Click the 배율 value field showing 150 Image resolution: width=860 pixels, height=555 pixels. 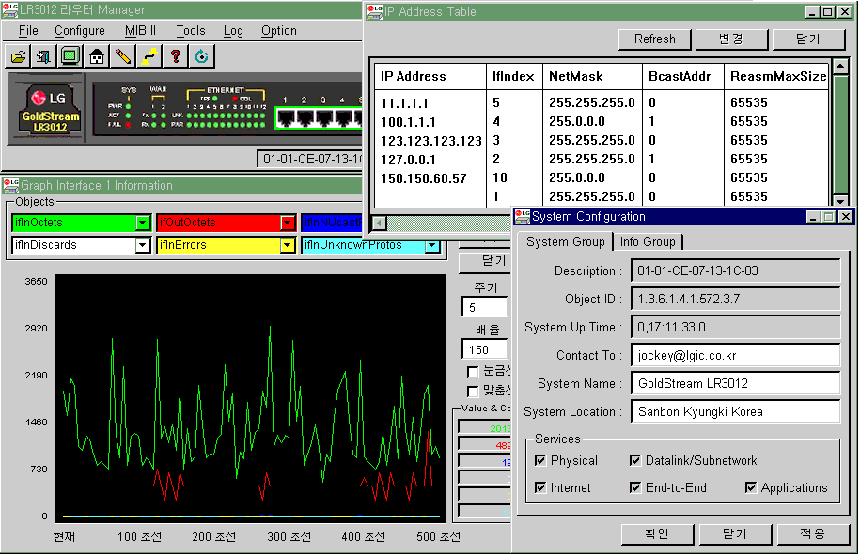pyautogui.click(x=485, y=349)
